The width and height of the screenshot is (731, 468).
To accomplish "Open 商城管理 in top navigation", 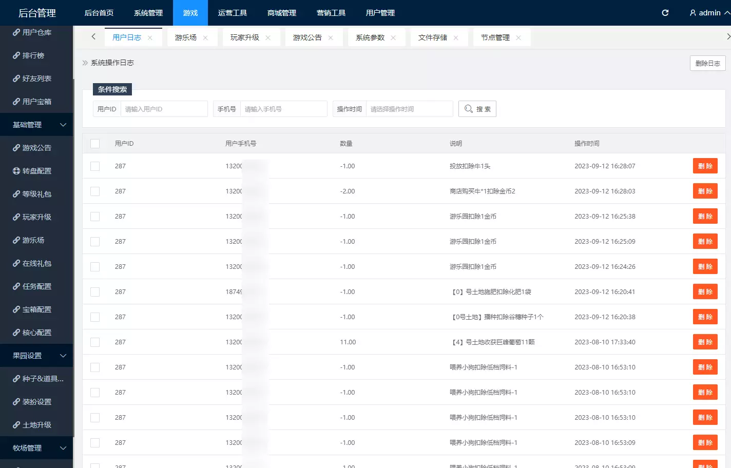I will click(282, 13).
